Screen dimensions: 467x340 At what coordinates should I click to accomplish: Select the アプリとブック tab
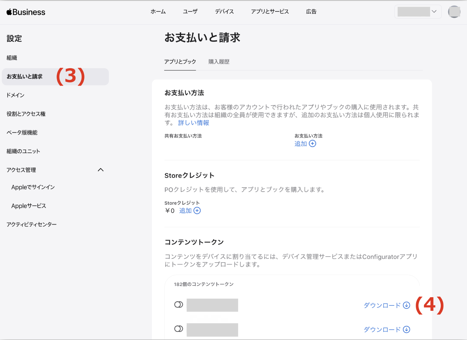[x=180, y=62]
